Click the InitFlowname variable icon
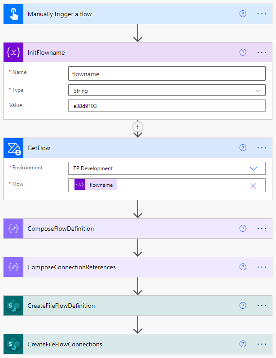The image size is (276, 358). 13,52
